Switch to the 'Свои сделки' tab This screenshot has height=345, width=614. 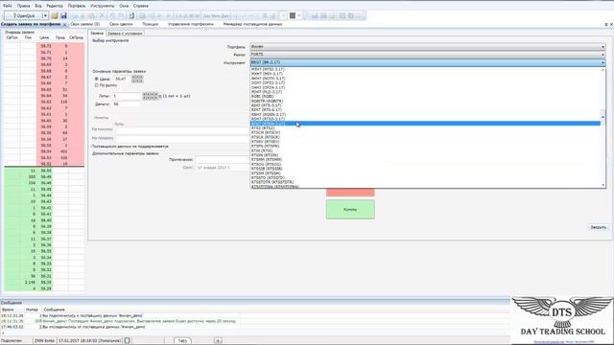click(x=121, y=24)
